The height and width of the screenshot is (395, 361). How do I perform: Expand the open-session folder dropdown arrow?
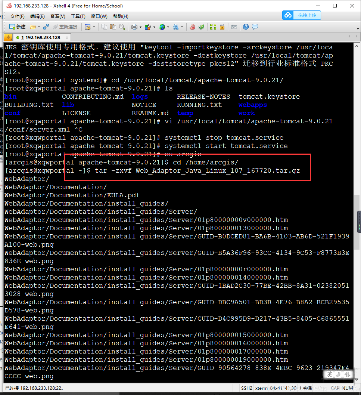[x=39, y=27]
